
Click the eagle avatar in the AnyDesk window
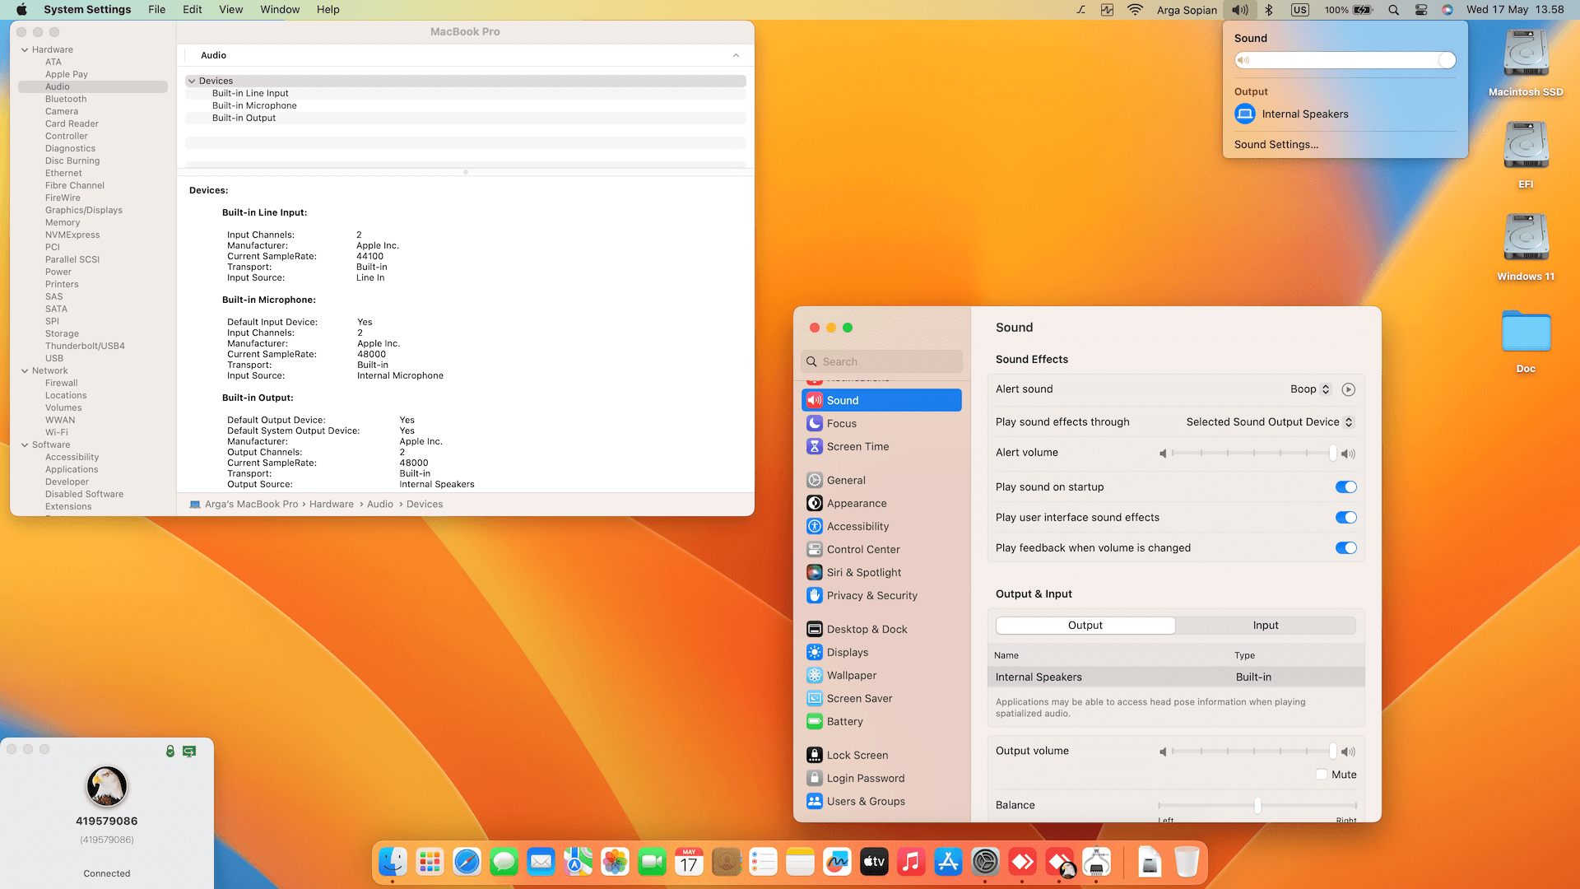click(x=107, y=786)
